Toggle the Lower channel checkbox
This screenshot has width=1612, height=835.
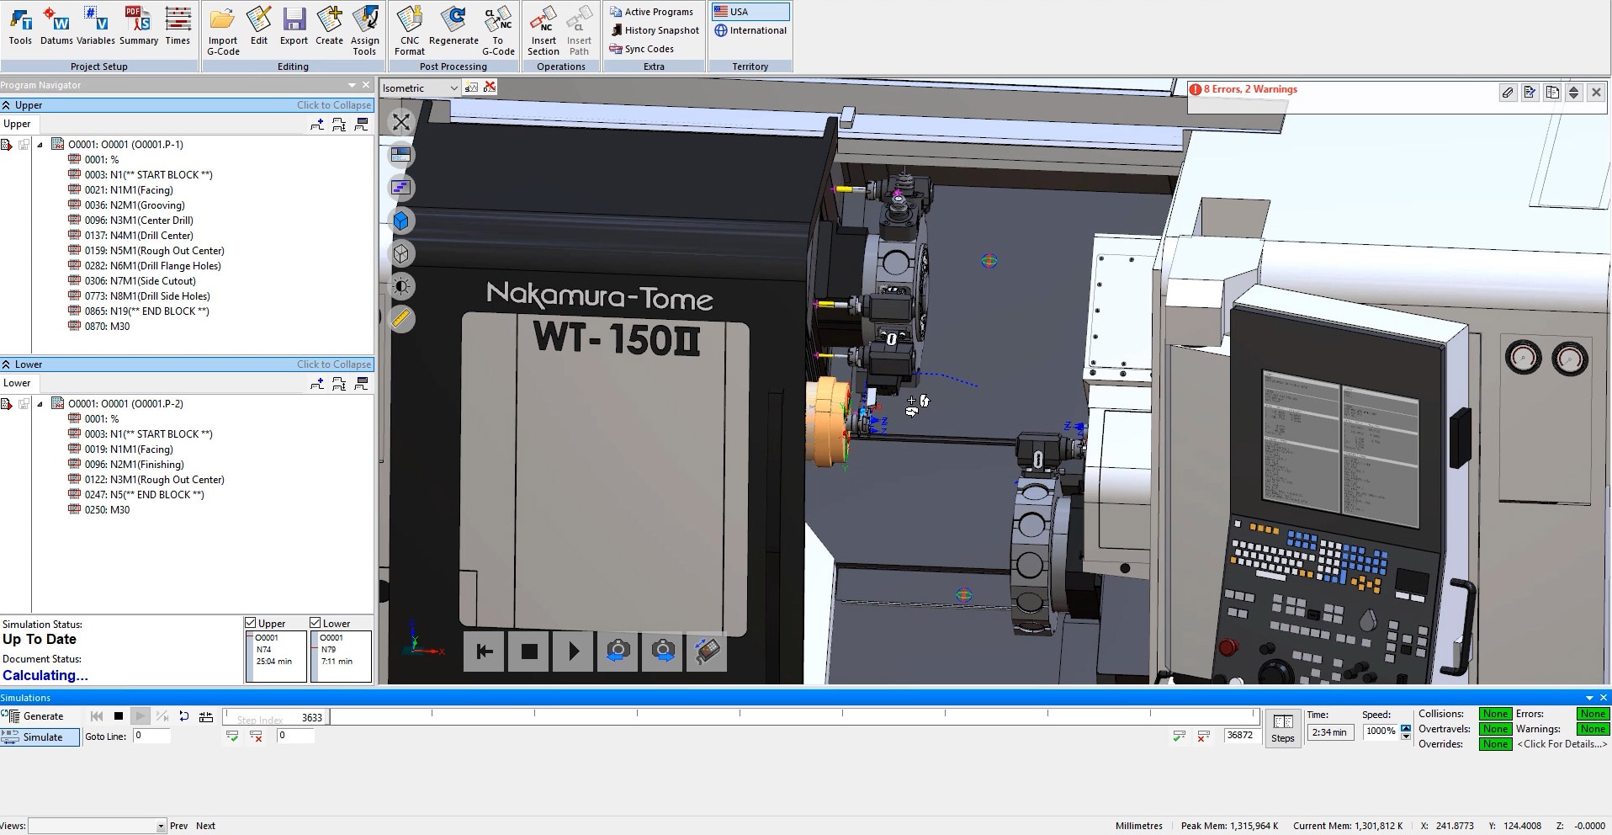[x=316, y=623]
